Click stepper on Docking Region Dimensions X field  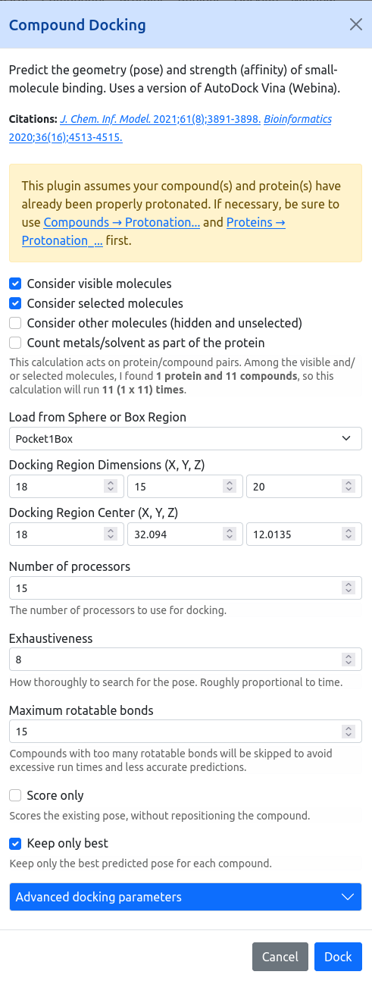(x=111, y=487)
